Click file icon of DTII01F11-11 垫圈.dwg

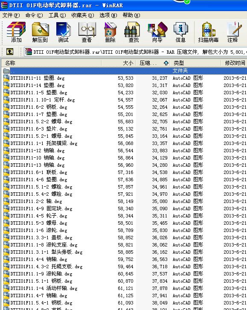pos(6,78)
